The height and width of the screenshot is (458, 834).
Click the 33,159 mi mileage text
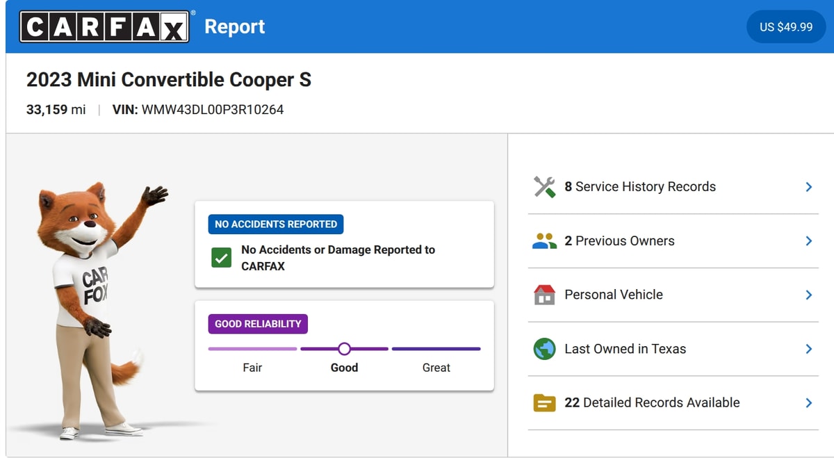[56, 110]
